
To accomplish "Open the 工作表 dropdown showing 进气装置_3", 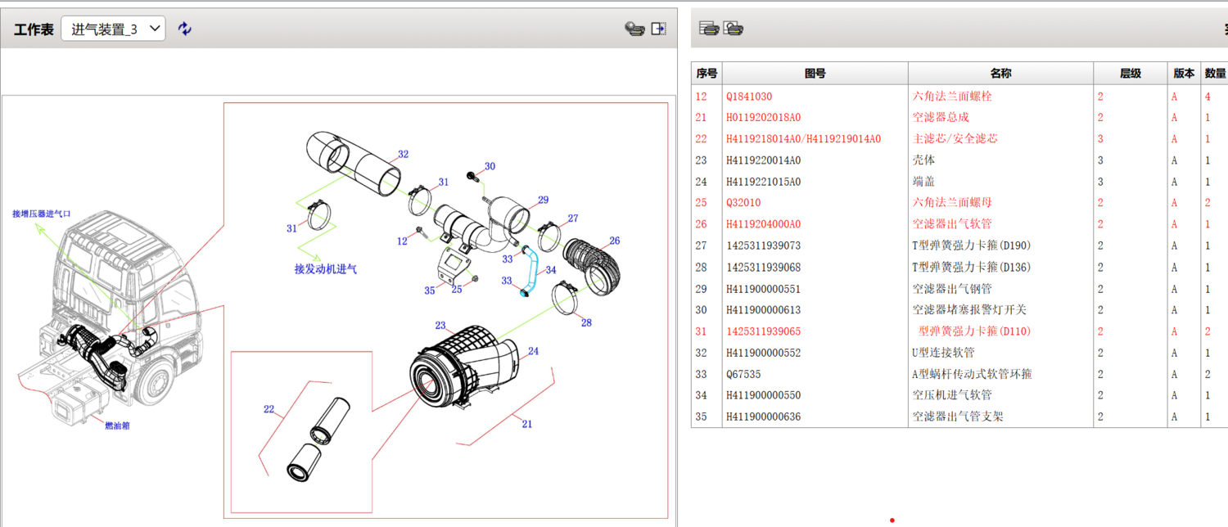I will [113, 29].
